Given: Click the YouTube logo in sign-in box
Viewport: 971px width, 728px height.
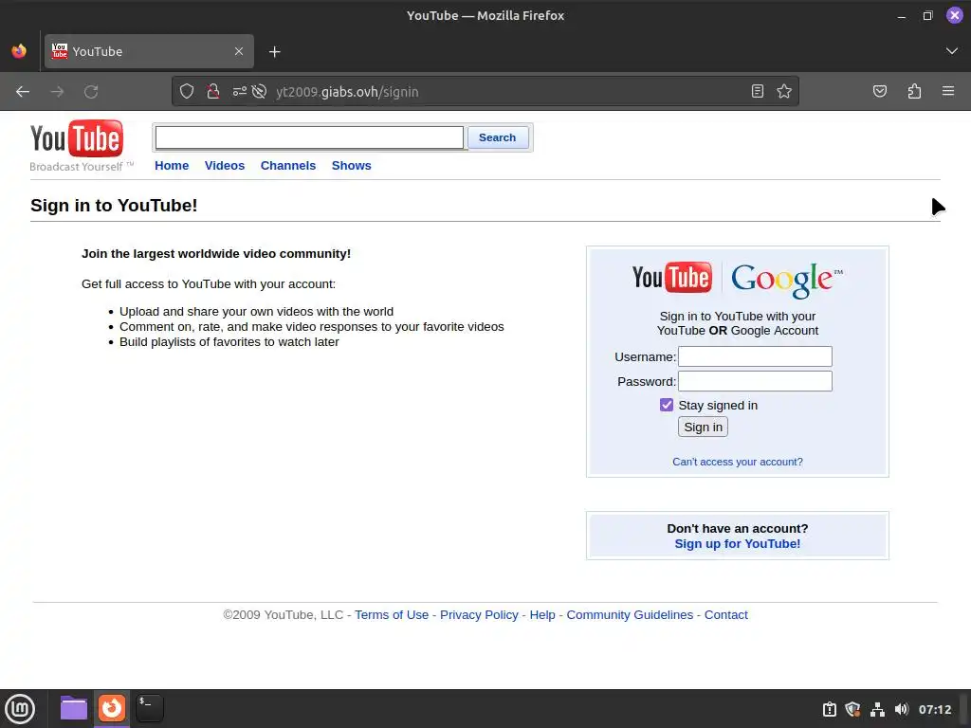Looking at the screenshot, I should click(672, 278).
